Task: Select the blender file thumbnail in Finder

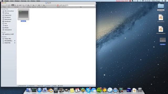Action: [x=23, y=14]
